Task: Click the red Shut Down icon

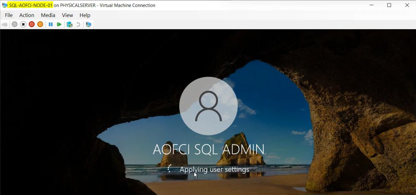Action: click(x=32, y=24)
